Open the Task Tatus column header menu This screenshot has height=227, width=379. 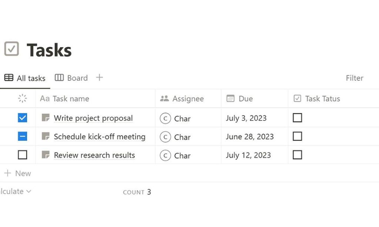pos(333,99)
